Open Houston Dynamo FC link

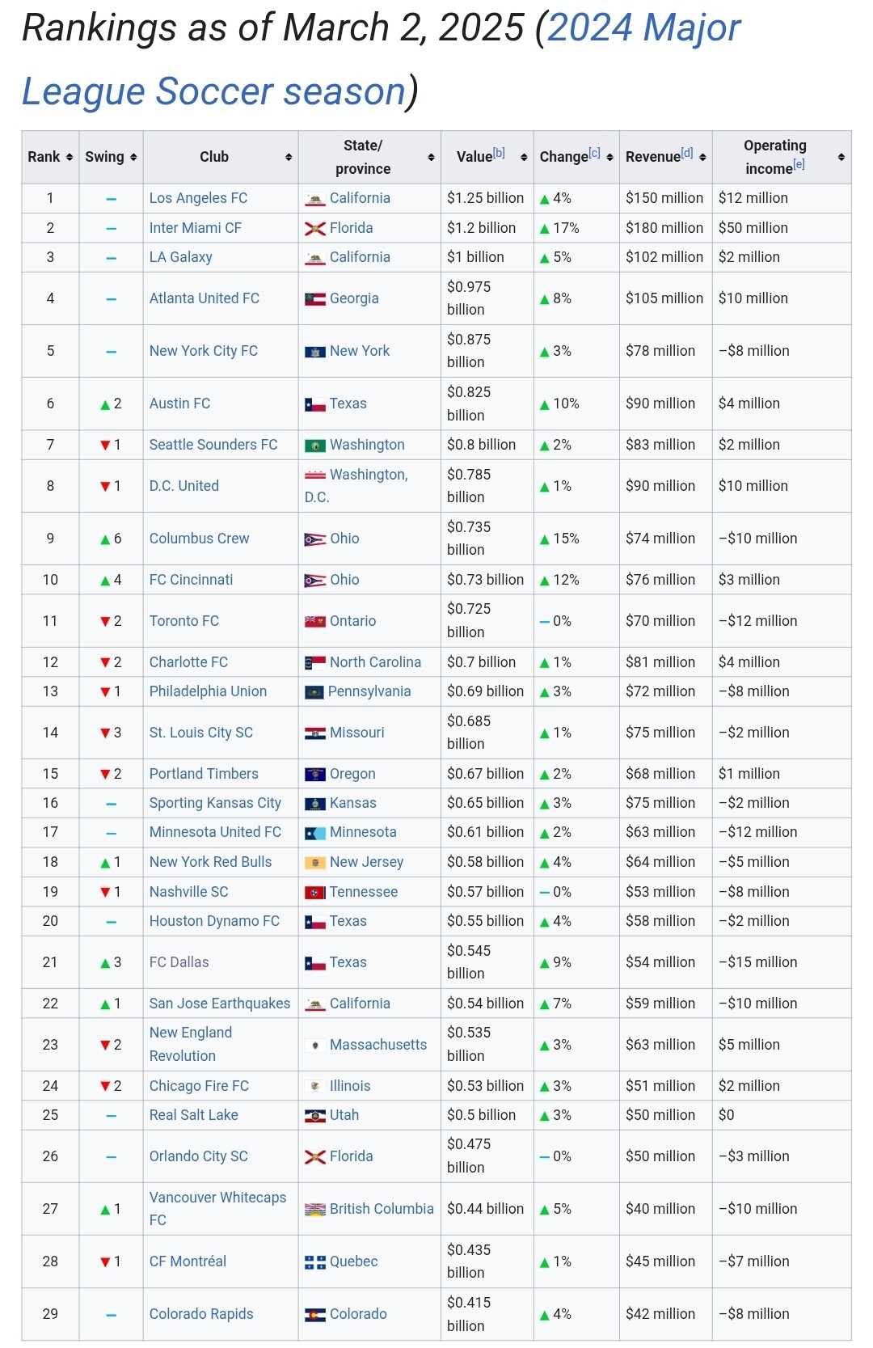click(x=214, y=921)
